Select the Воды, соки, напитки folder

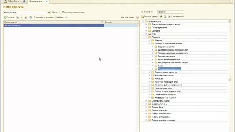coord(166,47)
